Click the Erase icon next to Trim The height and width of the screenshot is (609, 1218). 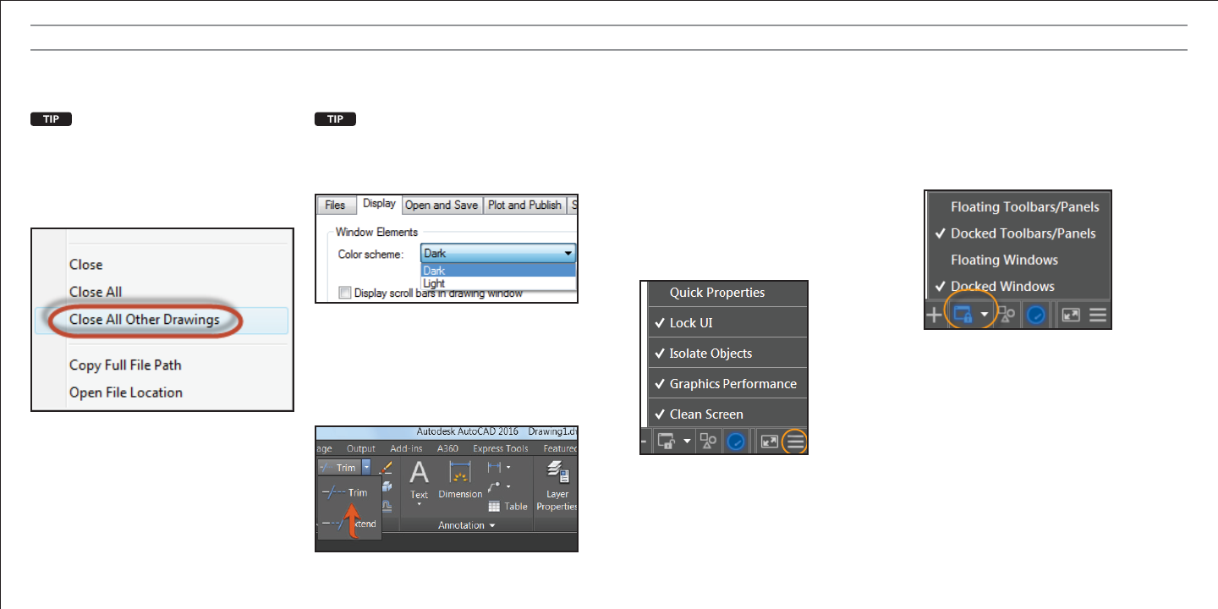click(387, 467)
